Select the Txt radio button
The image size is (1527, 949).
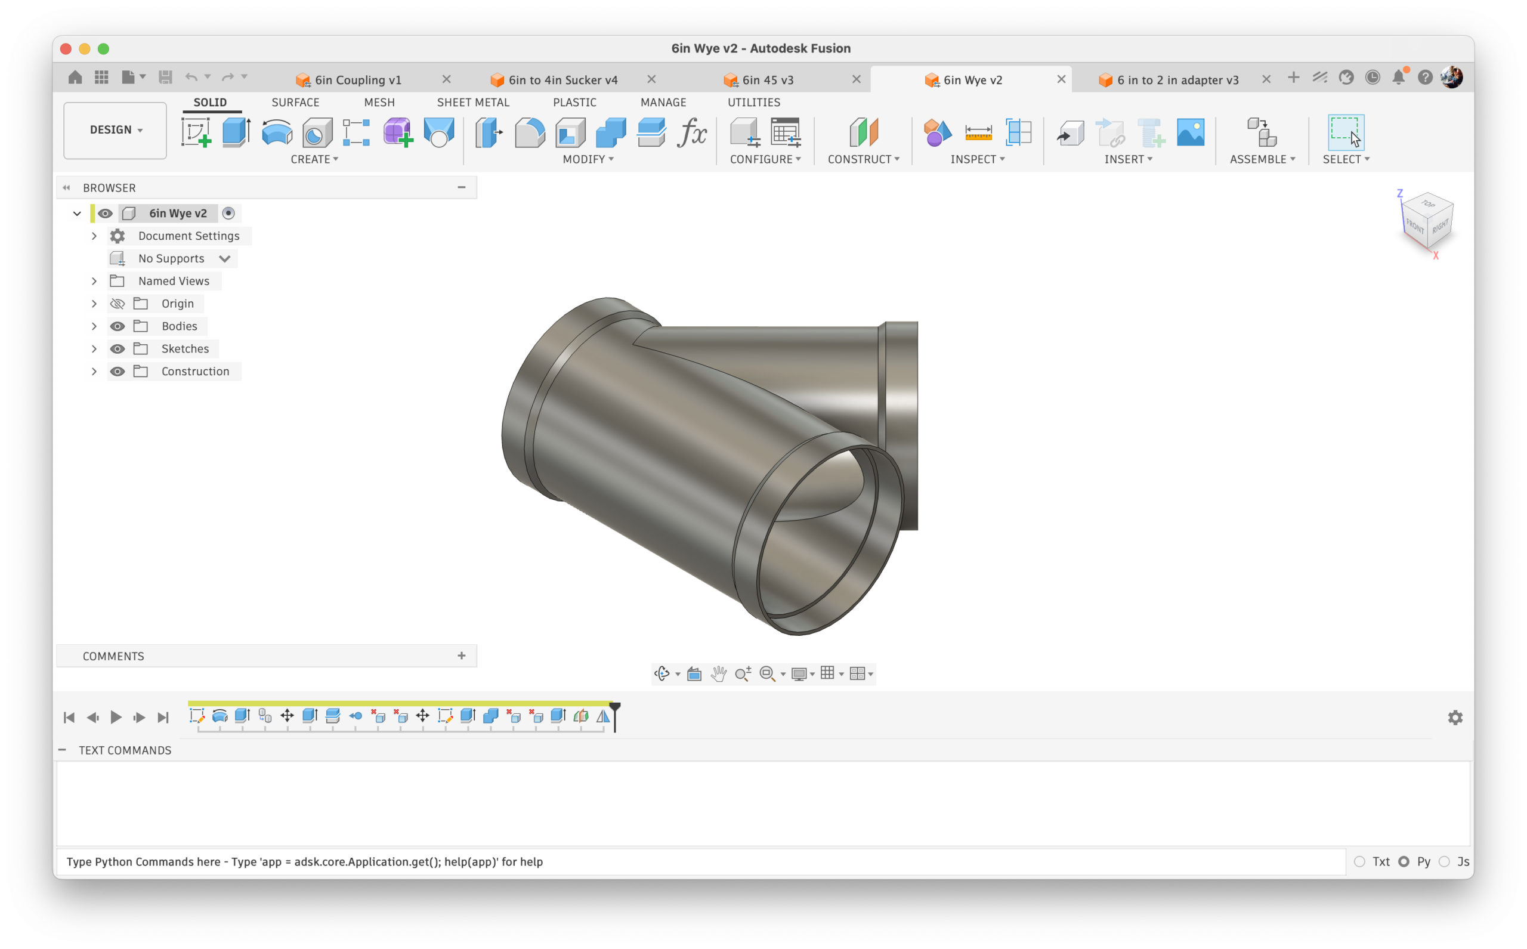1359,862
